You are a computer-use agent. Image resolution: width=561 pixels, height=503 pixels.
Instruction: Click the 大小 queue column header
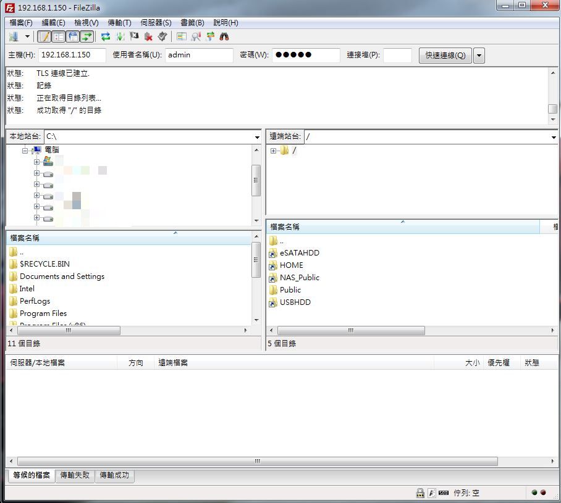[x=458, y=363]
